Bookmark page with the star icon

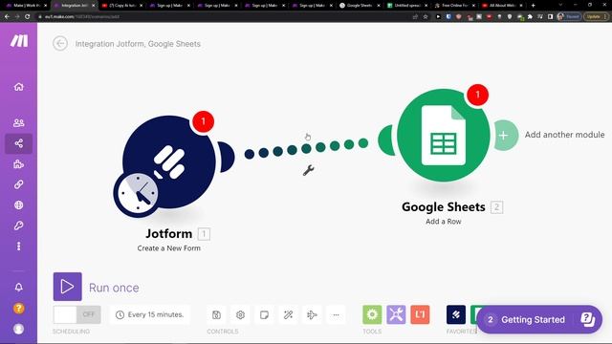[x=426, y=17]
